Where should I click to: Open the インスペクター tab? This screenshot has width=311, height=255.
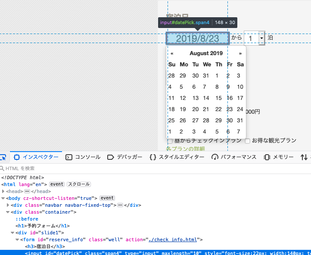coord(36,157)
